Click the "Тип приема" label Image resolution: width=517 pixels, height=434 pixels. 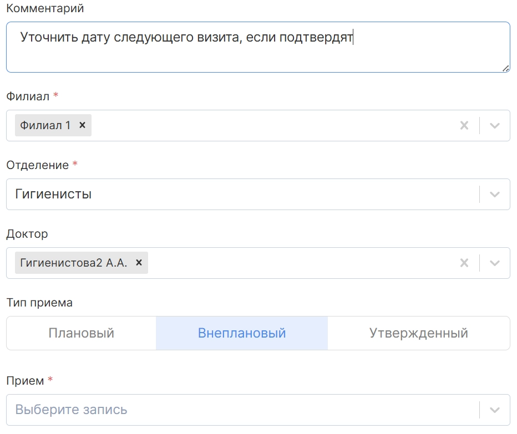coord(39,303)
